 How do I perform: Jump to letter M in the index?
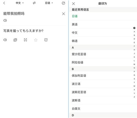click(134, 64)
